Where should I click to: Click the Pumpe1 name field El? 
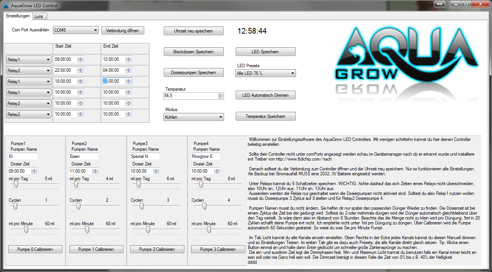pos(23,156)
